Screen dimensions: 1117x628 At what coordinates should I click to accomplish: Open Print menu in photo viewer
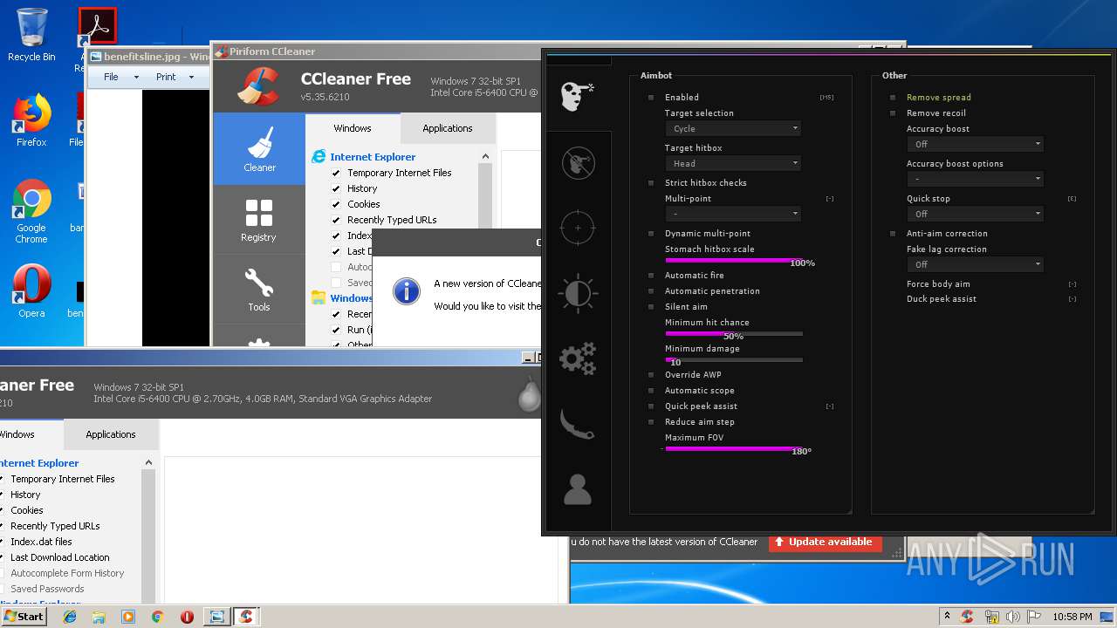coord(166,77)
